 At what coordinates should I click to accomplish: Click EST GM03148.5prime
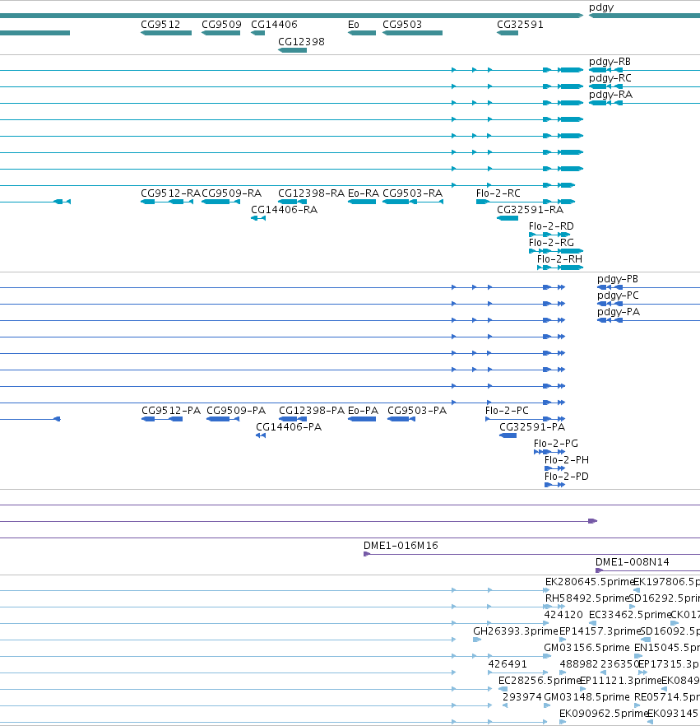click(x=547, y=705)
